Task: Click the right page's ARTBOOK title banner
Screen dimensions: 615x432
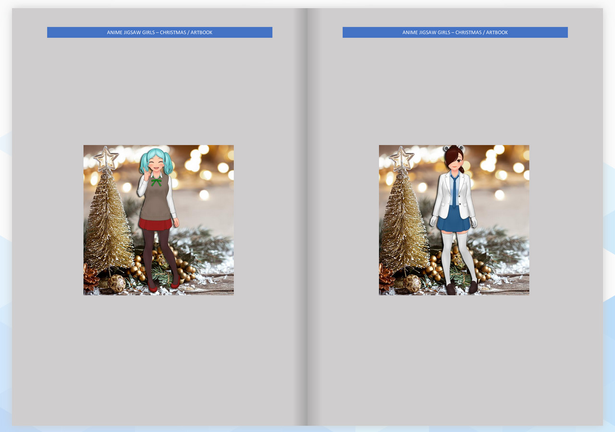Action: [455, 32]
